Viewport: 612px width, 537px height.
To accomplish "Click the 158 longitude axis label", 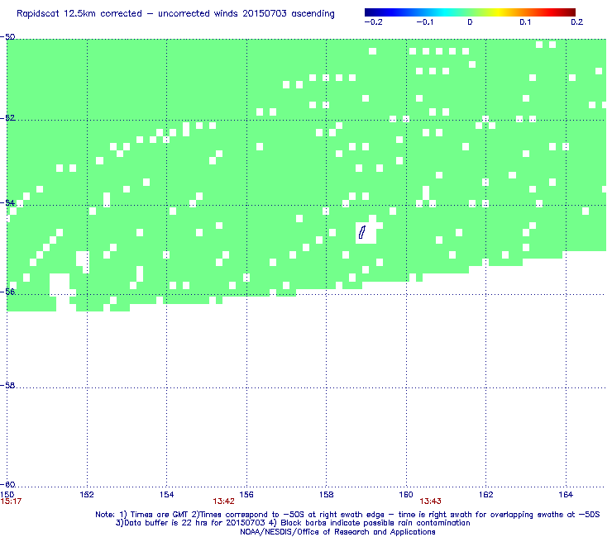I will click(327, 495).
